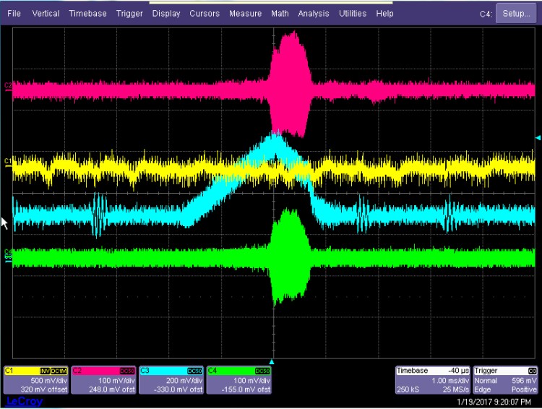
Task: Open the Vertical menu
Action: point(46,14)
